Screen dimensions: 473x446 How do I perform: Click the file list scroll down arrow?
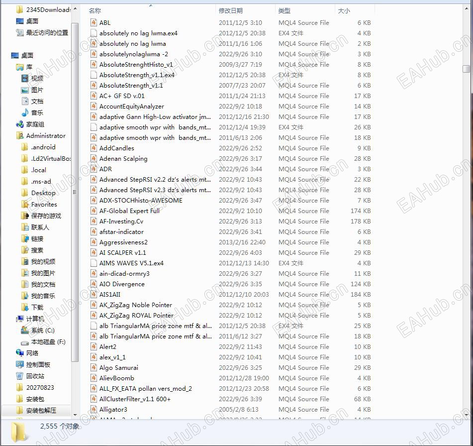coord(467,415)
